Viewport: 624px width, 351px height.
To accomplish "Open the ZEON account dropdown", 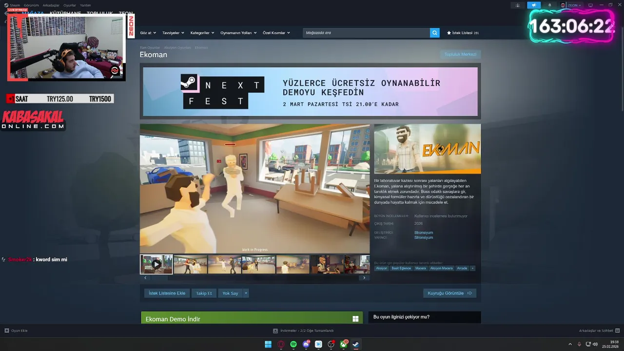I will pyautogui.click(x=571, y=5).
